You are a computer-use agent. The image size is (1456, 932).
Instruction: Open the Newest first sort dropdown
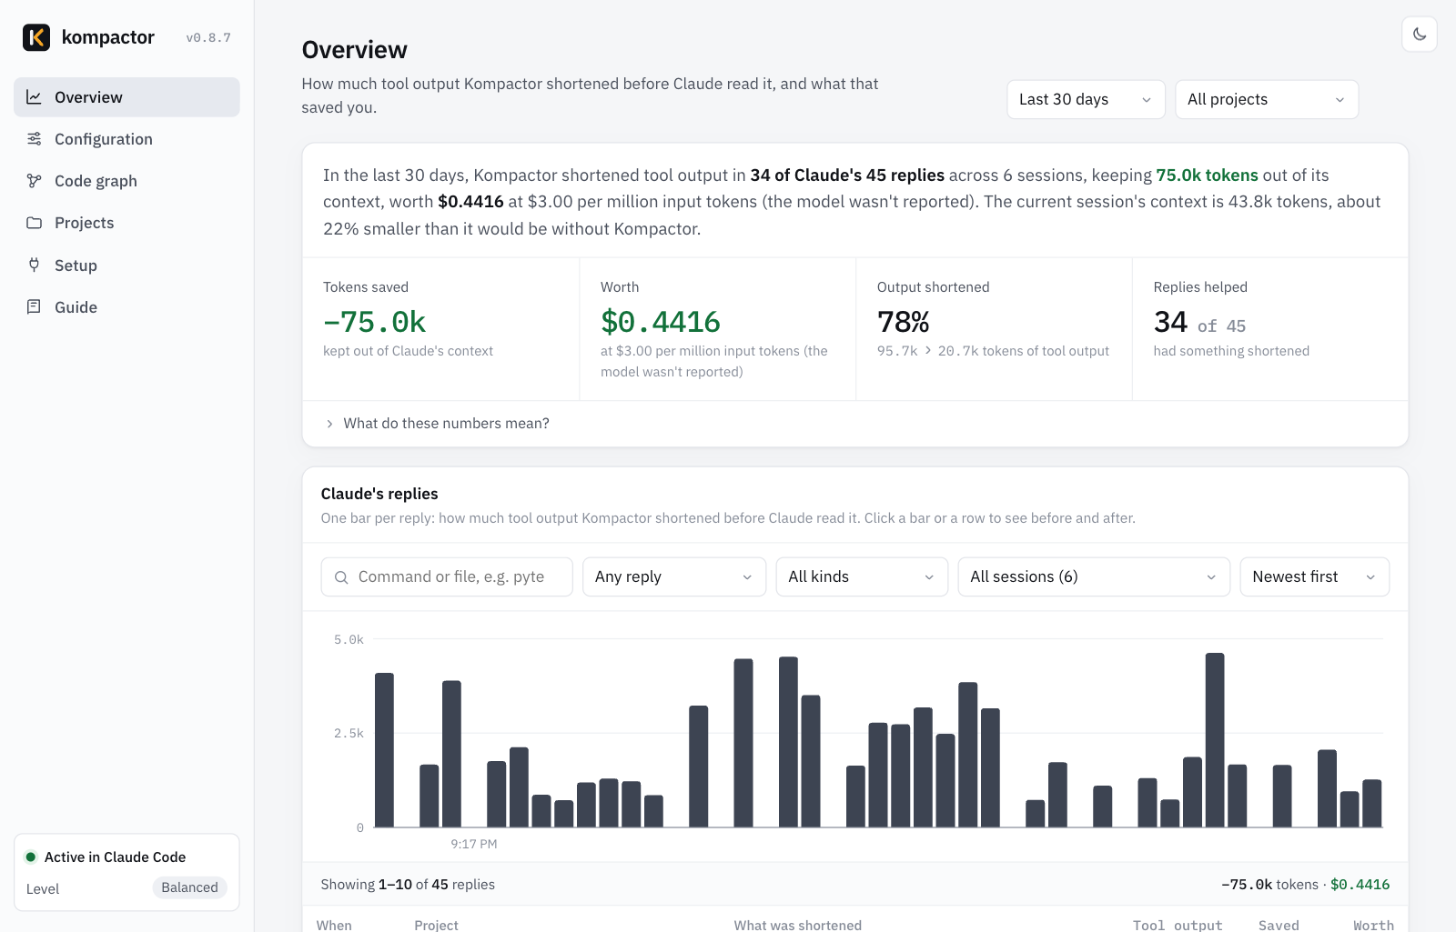[x=1314, y=576]
